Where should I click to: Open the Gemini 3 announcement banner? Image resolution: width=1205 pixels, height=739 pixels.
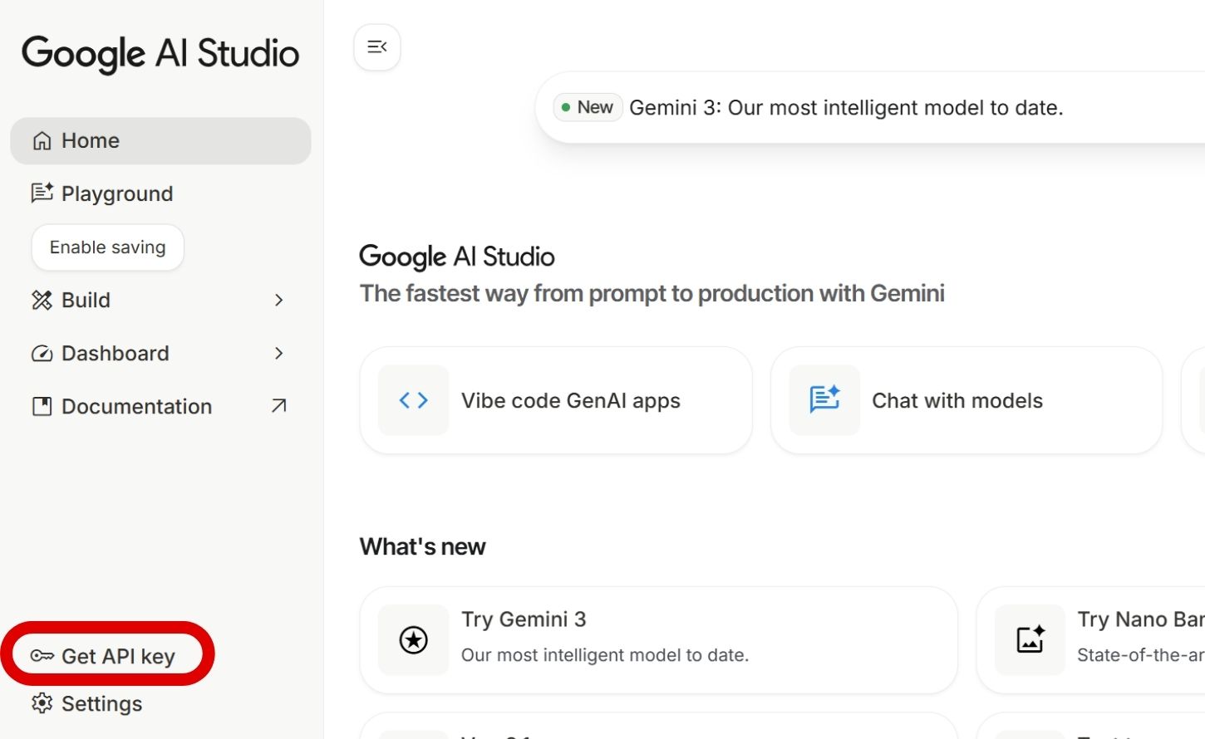tap(845, 108)
